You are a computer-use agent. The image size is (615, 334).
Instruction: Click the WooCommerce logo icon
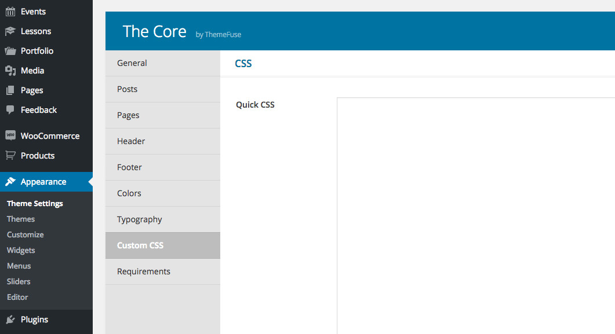[x=10, y=135]
